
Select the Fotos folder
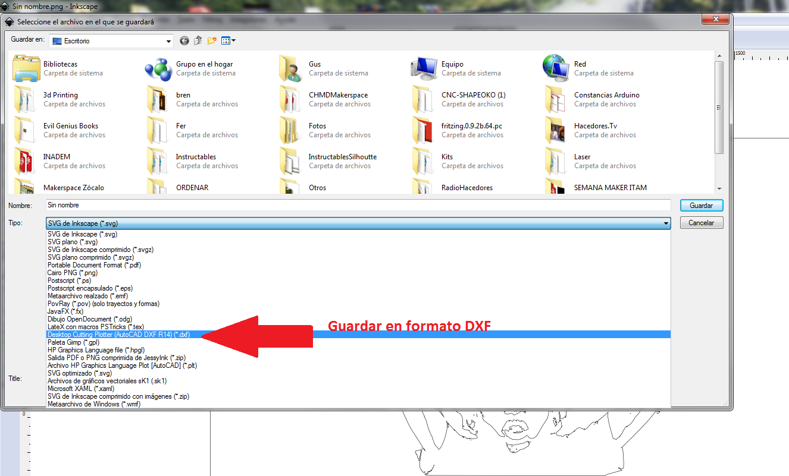pos(325,130)
